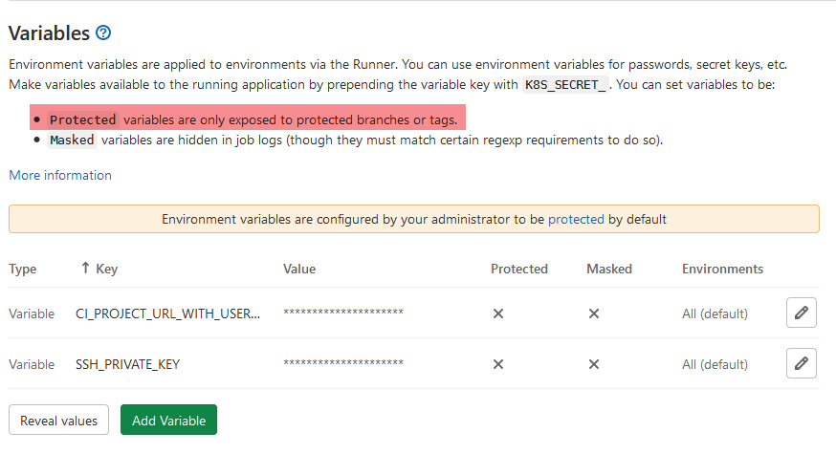Follow the protected link in the banner
This screenshot has height=454, width=836.
576,219
